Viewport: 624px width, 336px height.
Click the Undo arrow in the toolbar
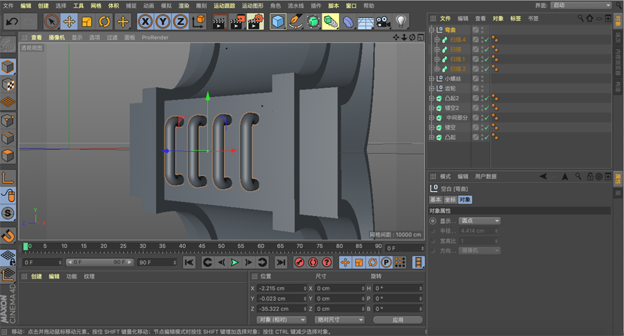[x=12, y=21]
